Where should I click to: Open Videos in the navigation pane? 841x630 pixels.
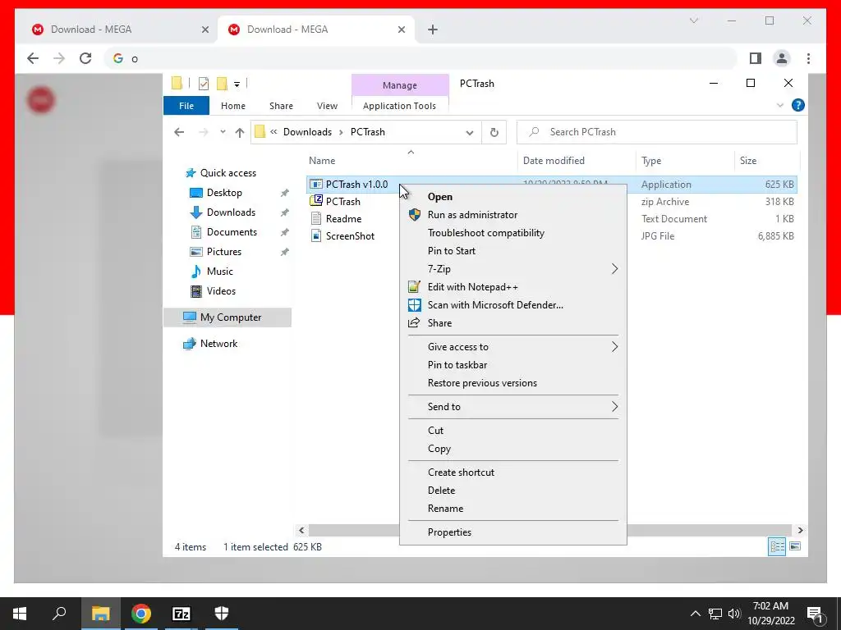pos(221,291)
